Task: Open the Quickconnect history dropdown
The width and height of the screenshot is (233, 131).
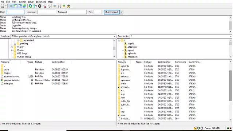Action: (122, 12)
